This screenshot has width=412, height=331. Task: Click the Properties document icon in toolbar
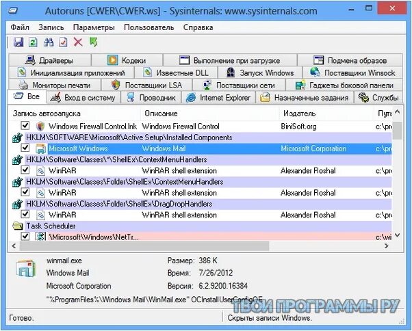(64, 42)
